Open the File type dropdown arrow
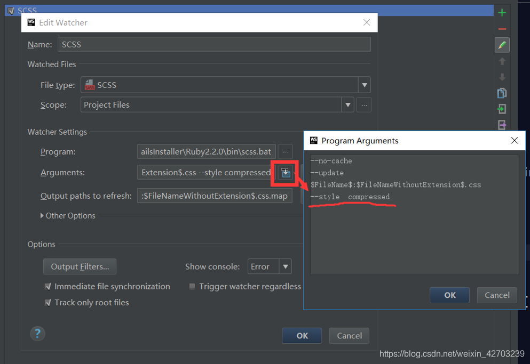Image resolution: width=530 pixels, height=364 pixels. coord(365,85)
